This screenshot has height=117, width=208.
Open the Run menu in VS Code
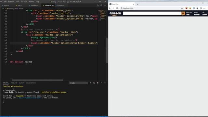[26, 2]
